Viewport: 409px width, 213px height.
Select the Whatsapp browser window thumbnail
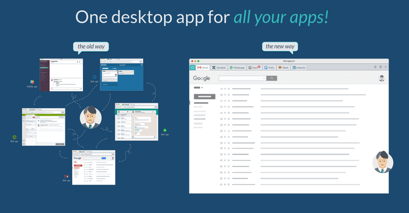coord(137,122)
